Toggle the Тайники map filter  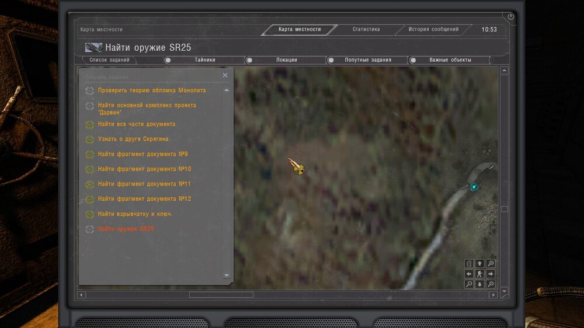coord(168,60)
